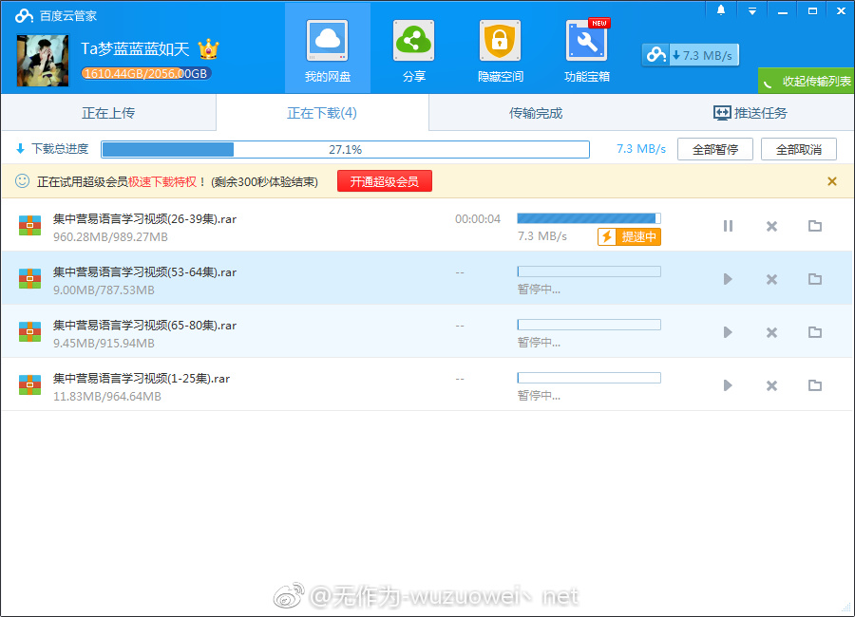855x617 pixels.
Task: Resume the paused 集中营易语言学习视频(53-64集).rar download
Action: (x=728, y=279)
